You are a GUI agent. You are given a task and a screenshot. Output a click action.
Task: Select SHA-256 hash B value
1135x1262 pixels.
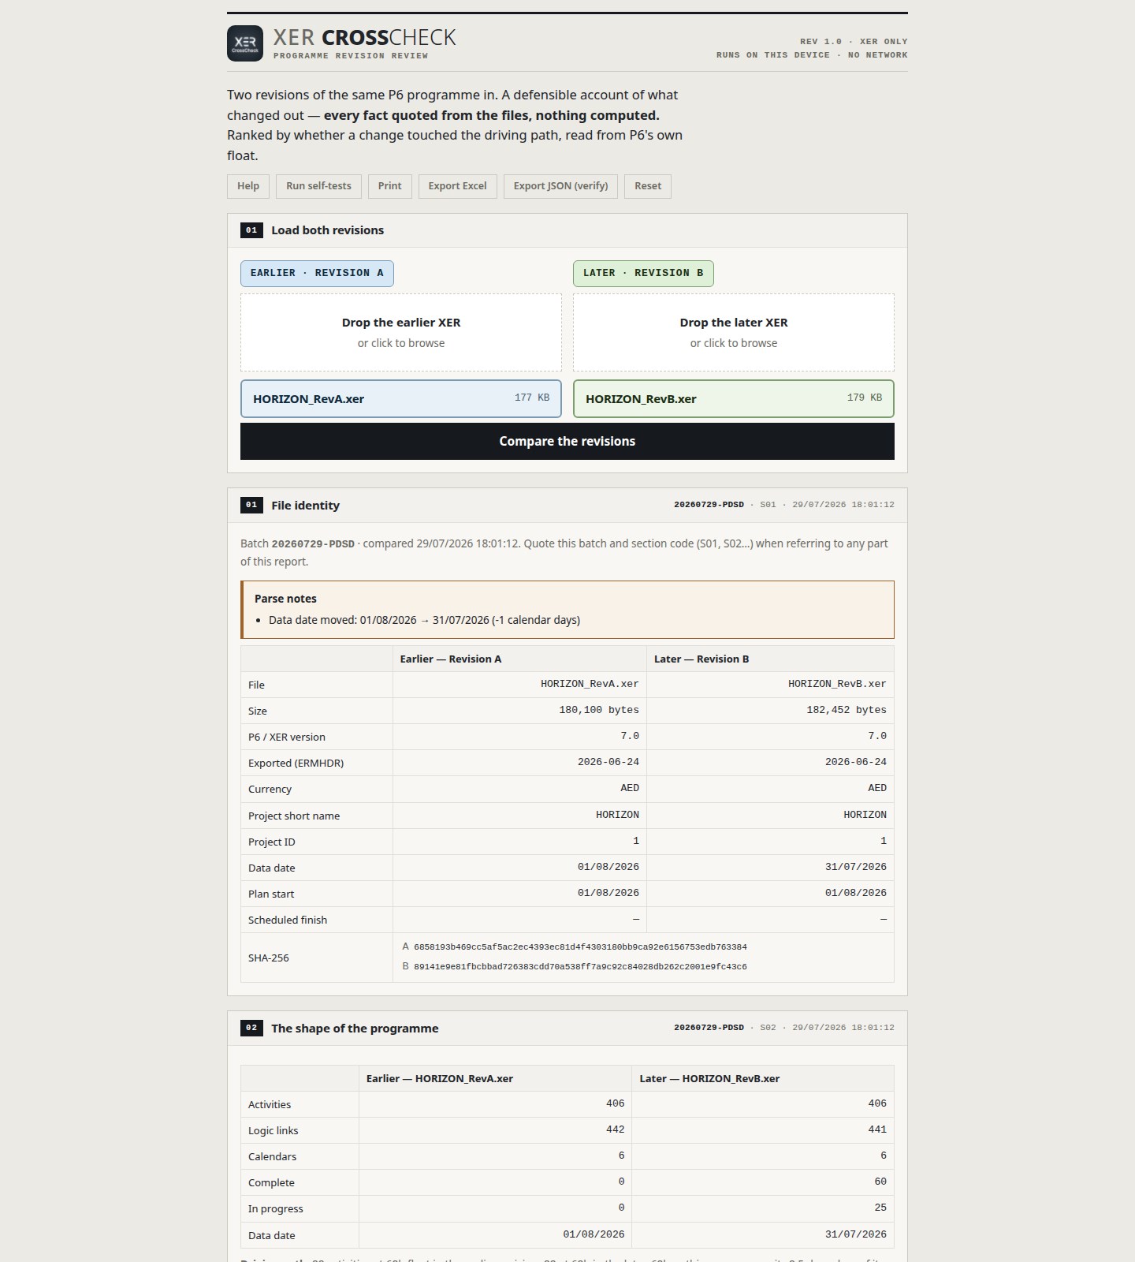click(x=580, y=966)
